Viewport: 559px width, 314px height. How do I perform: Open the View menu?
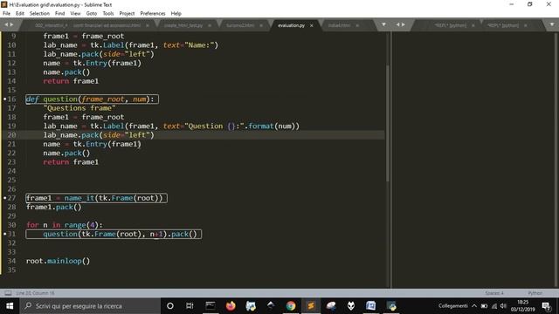tap(75, 14)
